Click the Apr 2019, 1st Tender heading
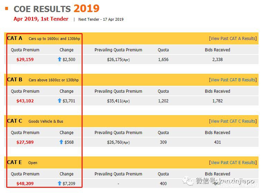263x193 pixels. (41, 19)
